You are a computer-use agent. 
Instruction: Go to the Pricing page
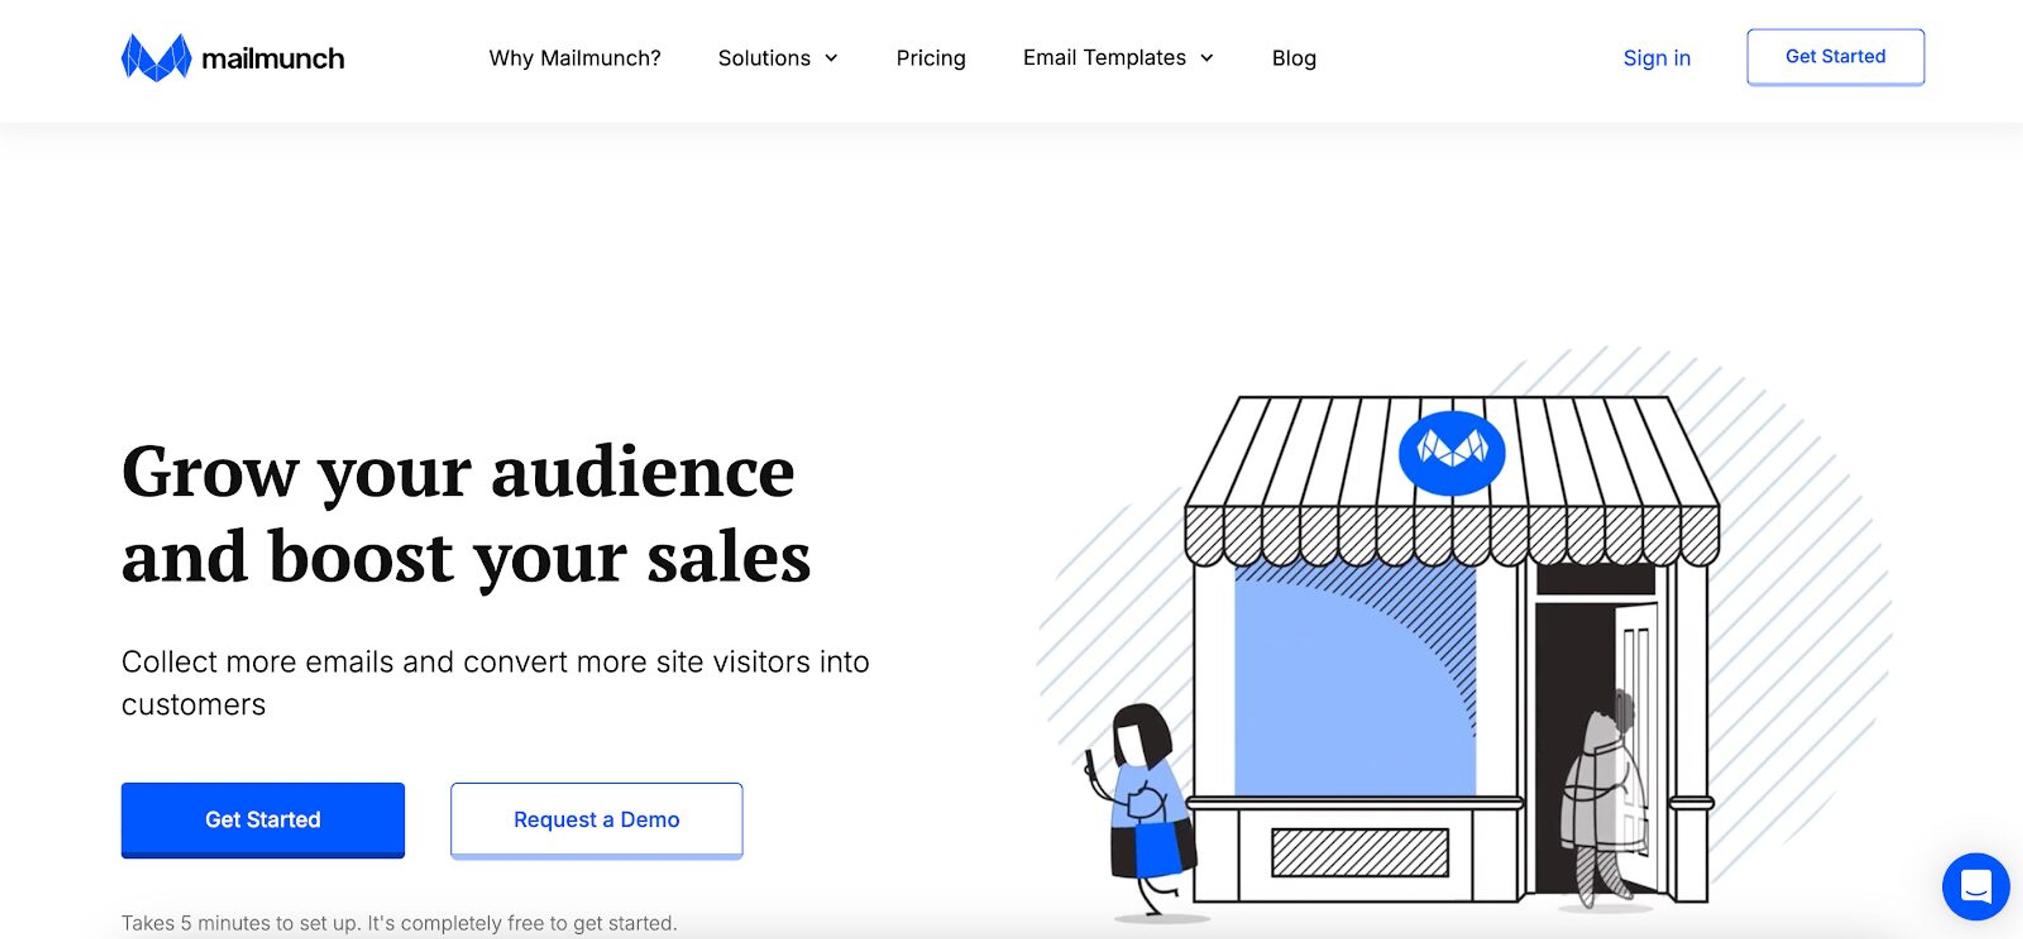[930, 58]
